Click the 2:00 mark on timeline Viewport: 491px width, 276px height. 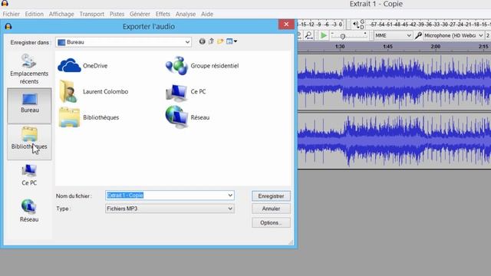[436, 46]
